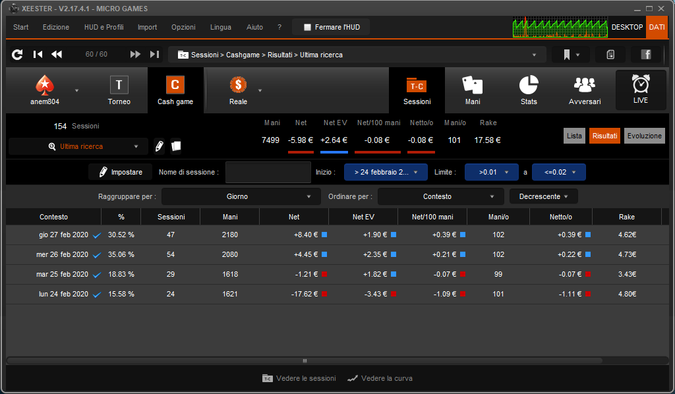Click the rewind double-arrow icon
The height and width of the screenshot is (394, 675).
(57, 54)
